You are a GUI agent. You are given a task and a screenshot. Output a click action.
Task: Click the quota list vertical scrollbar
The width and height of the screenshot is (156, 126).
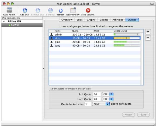point(142,59)
